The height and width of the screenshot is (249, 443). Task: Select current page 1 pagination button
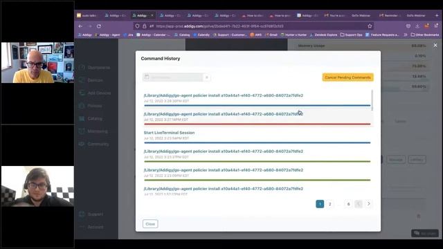coord(320,204)
